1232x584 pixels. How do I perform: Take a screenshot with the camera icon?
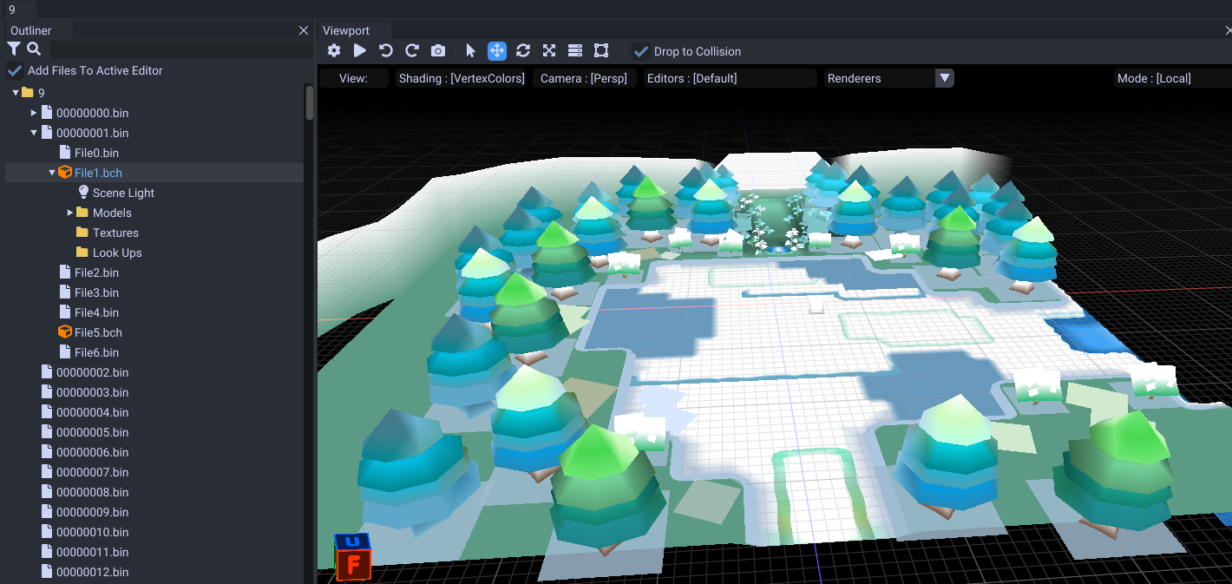[x=437, y=50]
